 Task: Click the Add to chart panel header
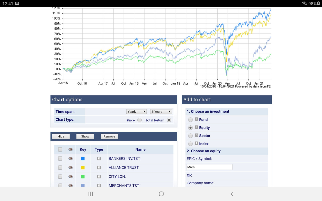tap(227, 99)
